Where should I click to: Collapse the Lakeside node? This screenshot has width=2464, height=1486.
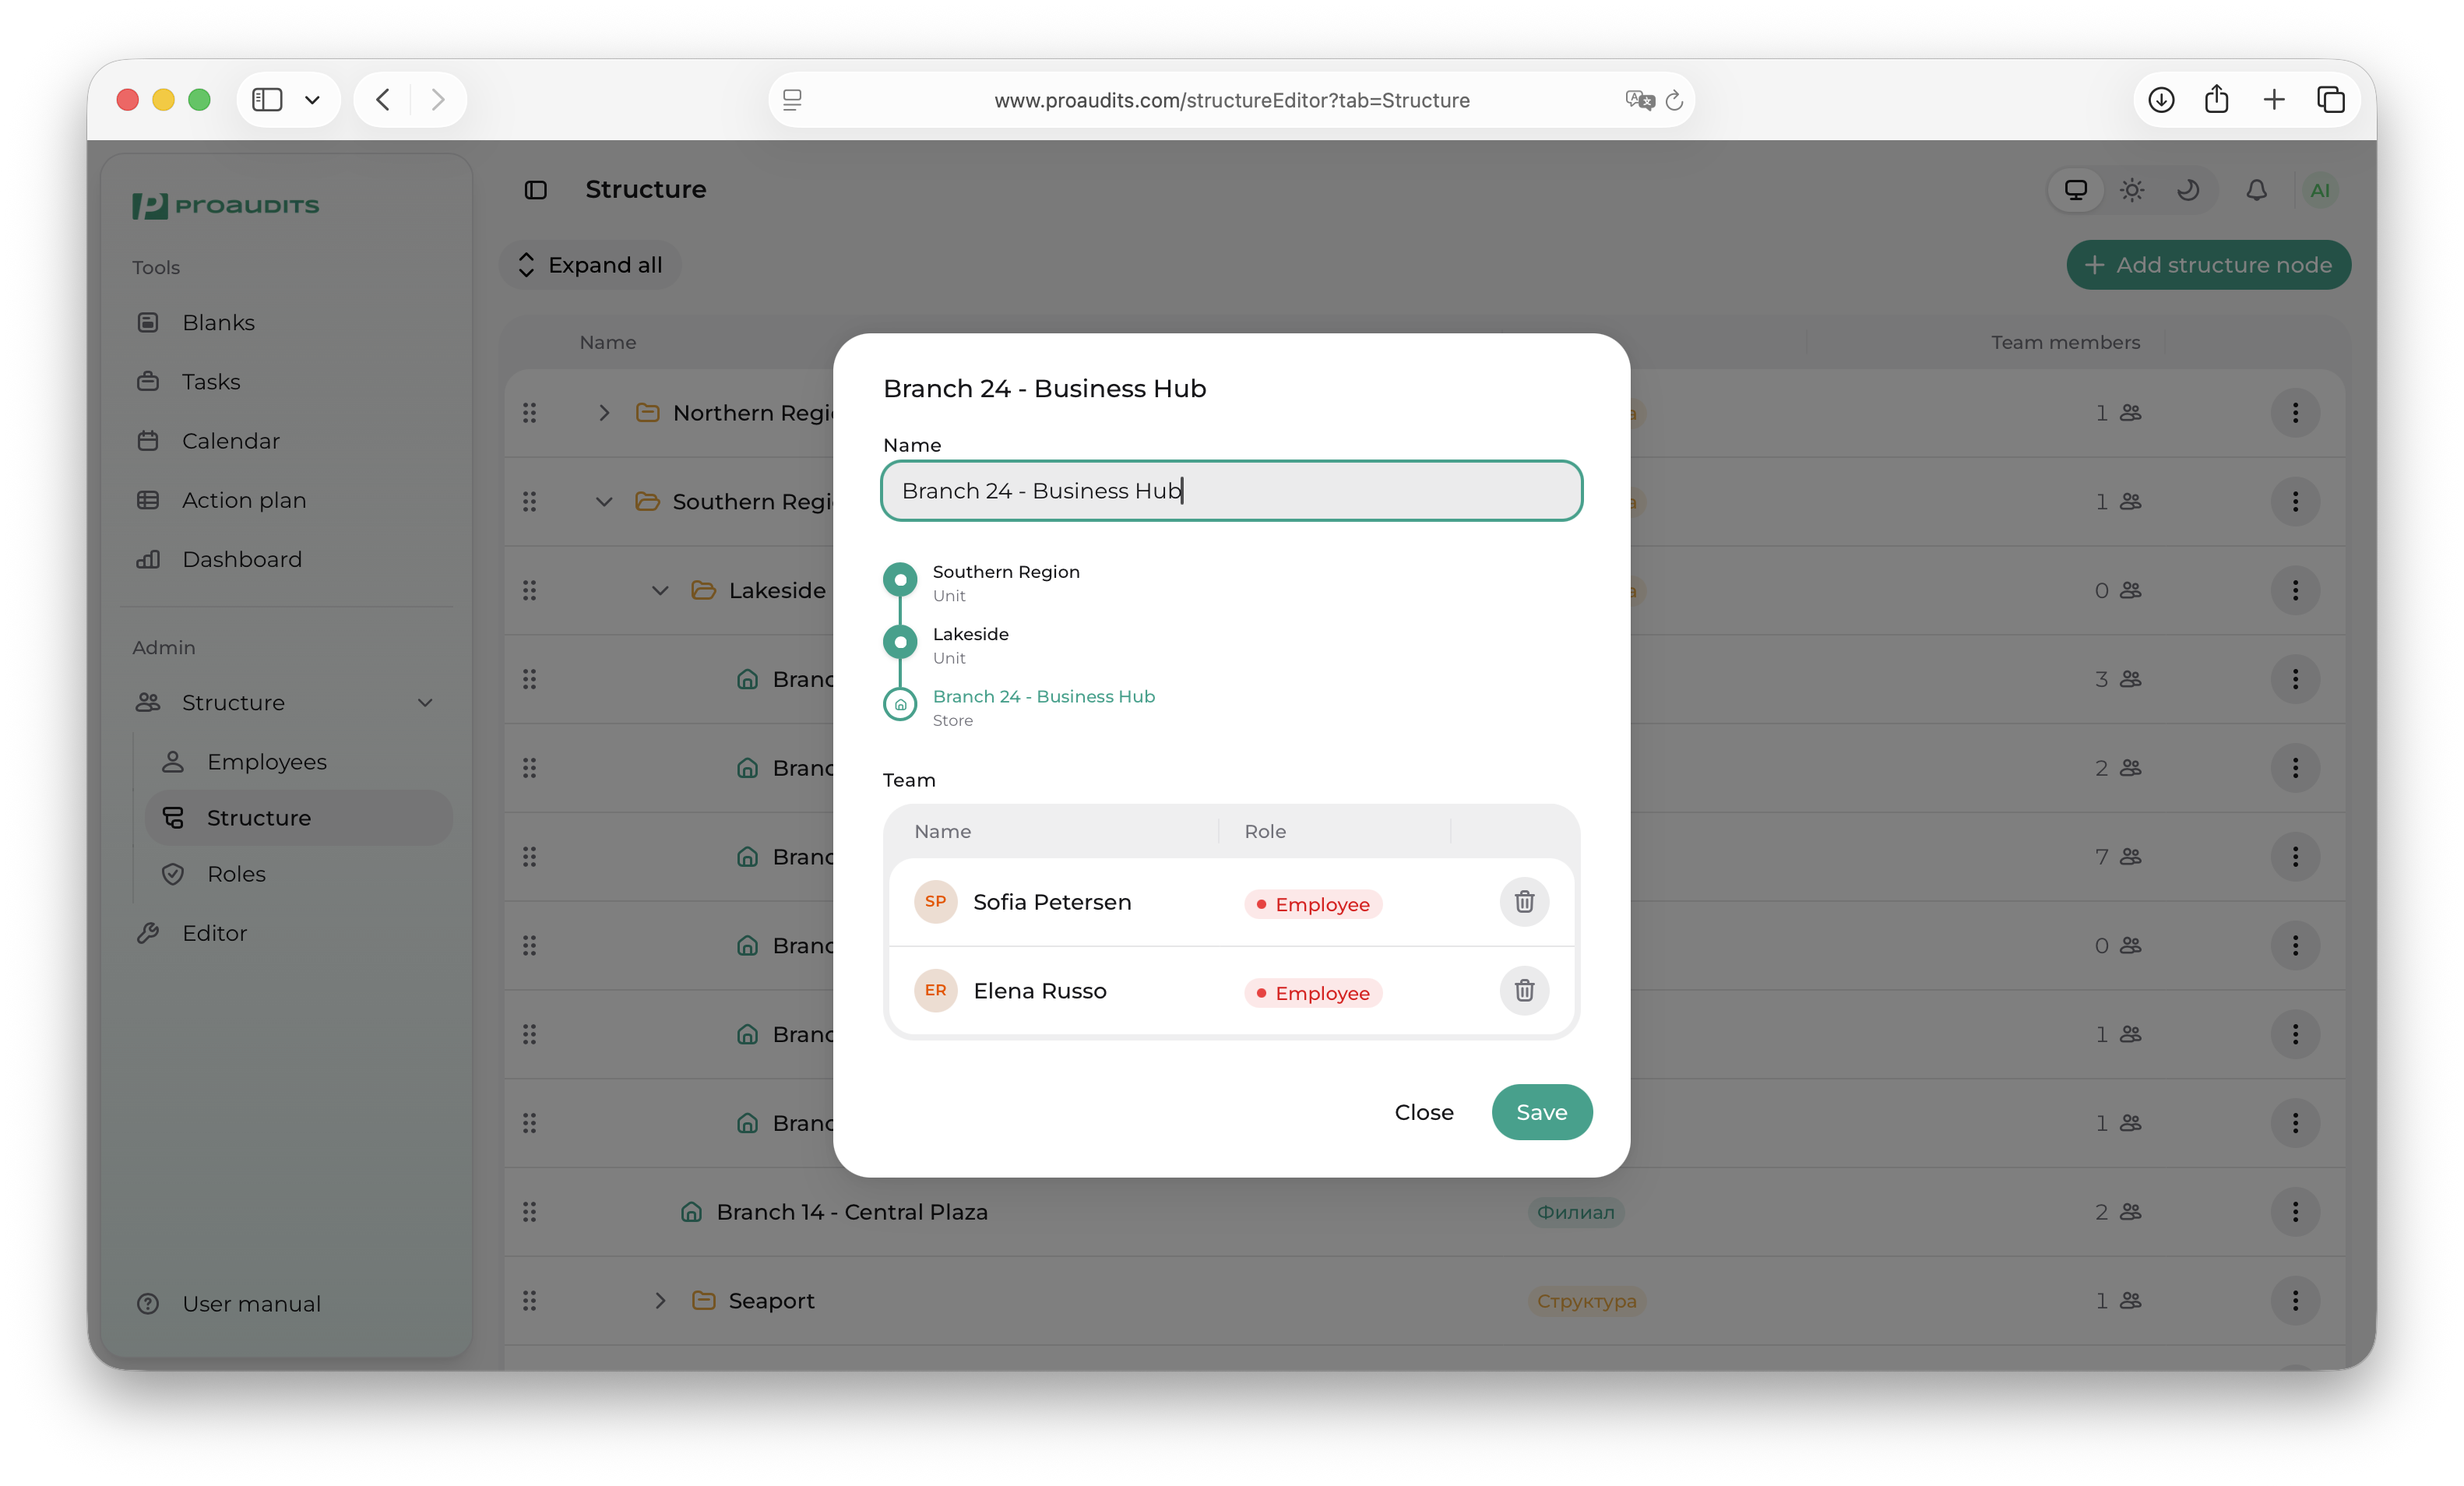coord(660,590)
